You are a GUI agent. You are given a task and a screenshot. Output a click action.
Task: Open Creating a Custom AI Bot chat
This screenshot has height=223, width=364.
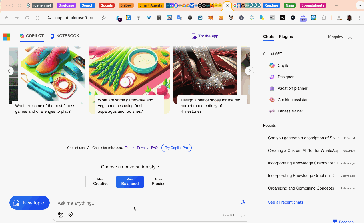pos(311,150)
